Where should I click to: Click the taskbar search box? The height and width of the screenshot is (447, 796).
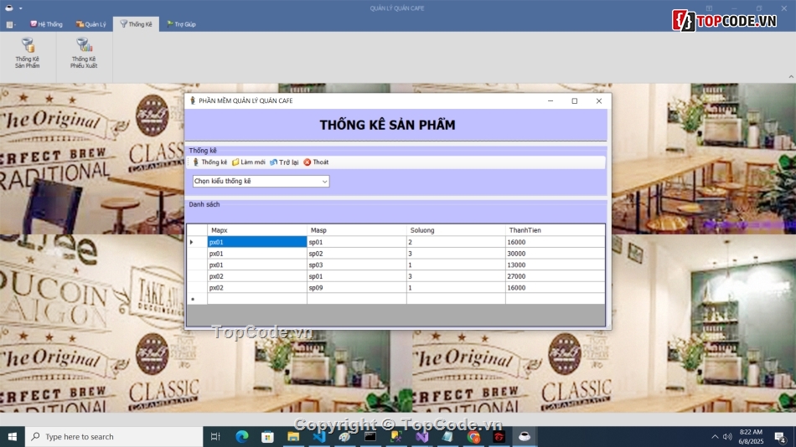pyautogui.click(x=114, y=436)
